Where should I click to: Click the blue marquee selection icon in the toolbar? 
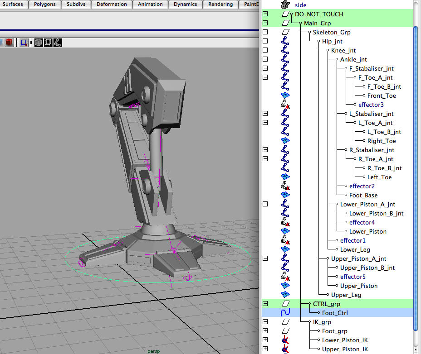point(24,42)
